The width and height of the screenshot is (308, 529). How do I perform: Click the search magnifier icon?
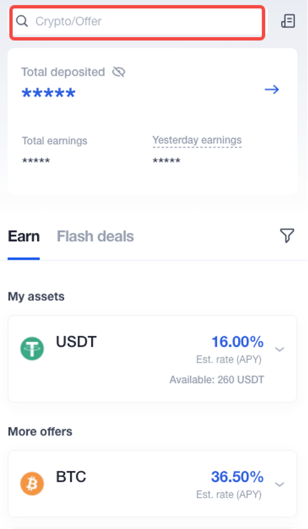[22, 21]
